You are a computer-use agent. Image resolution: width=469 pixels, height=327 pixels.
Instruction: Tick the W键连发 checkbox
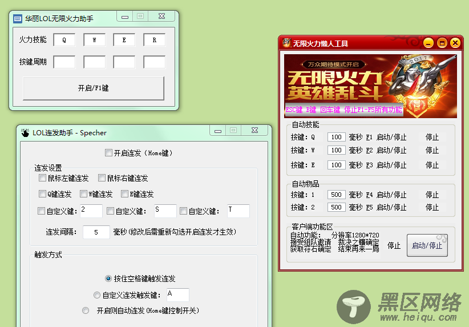click(x=83, y=194)
